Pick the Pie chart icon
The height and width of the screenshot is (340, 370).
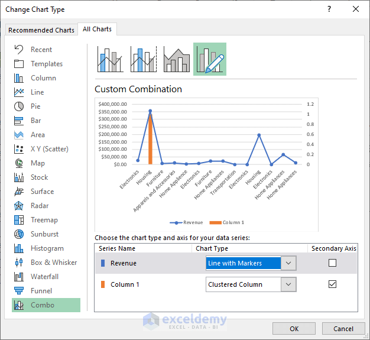tap(19, 106)
